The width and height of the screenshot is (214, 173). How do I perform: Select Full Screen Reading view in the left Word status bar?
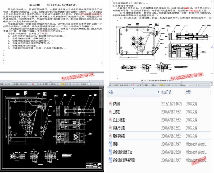point(67,84)
